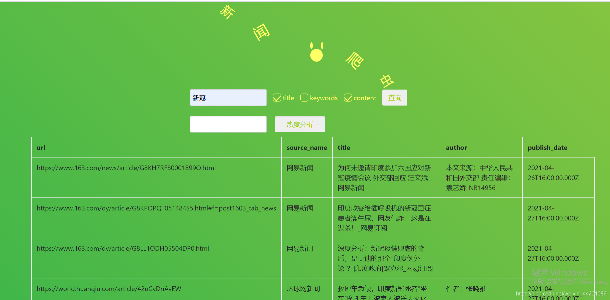This screenshot has width=610, height=300.
Task: Click the 热度分析 button
Action: click(x=300, y=124)
